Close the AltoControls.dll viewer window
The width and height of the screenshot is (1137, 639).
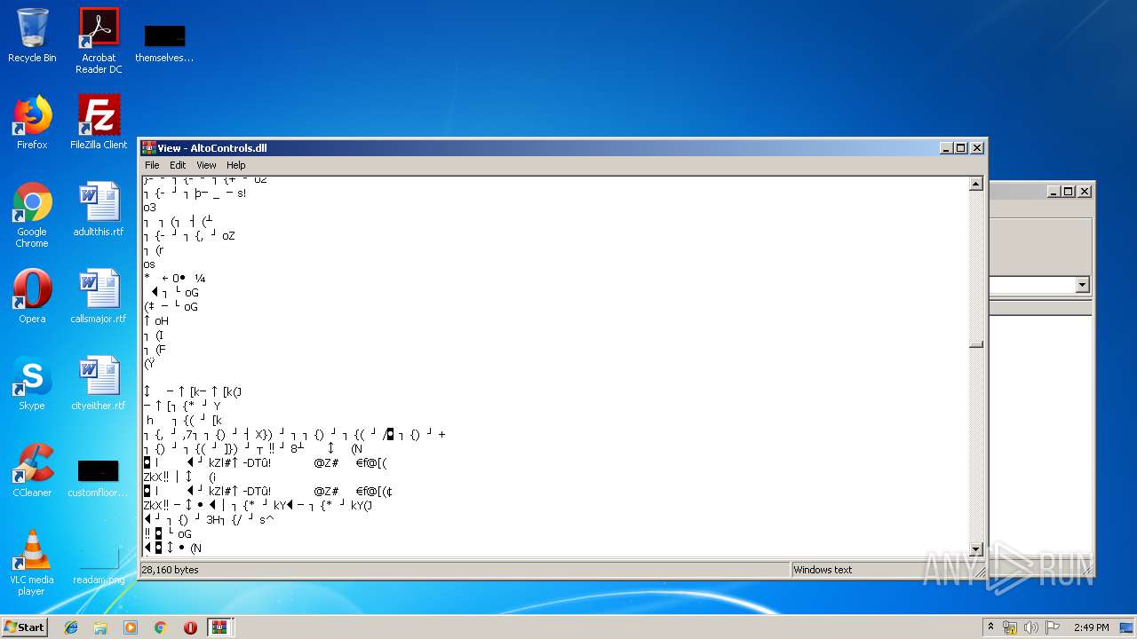tap(977, 148)
